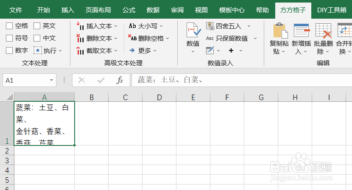Check the 符号 checkbox
This screenshot has width=352, height=190.
point(9,38)
